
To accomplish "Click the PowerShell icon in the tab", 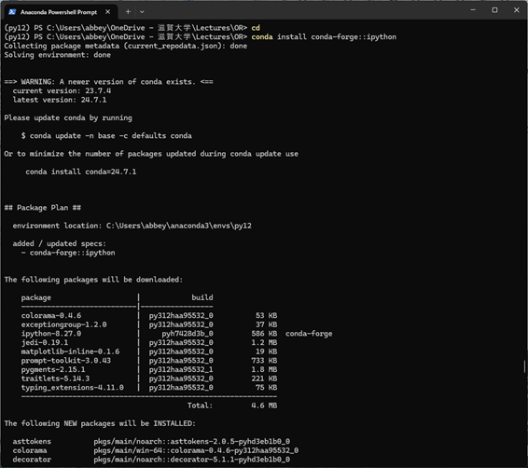I will point(12,12).
